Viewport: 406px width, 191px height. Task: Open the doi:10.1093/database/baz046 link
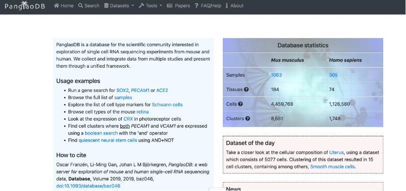pos(88,186)
